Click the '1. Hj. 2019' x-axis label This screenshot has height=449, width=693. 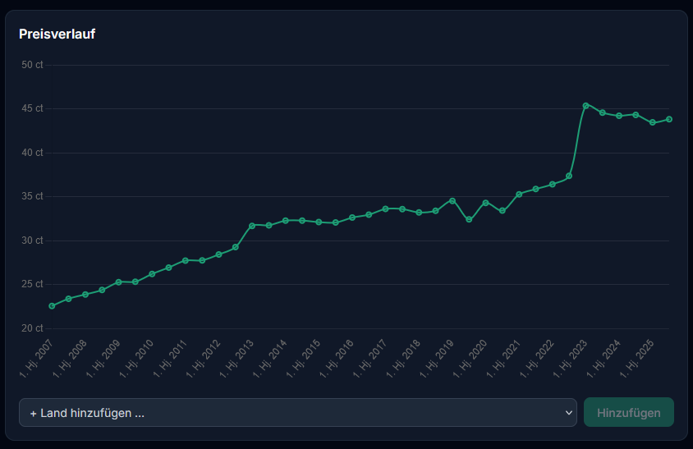pos(437,359)
